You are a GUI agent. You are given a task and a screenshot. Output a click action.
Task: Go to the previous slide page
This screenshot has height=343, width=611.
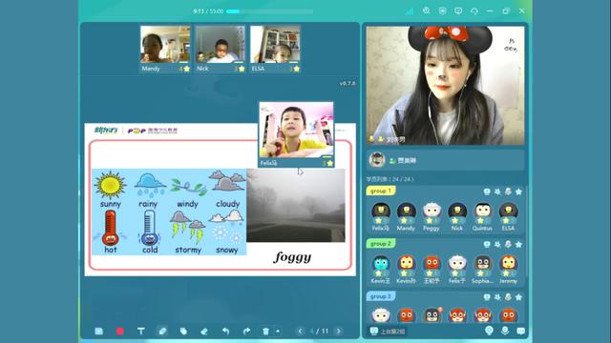300,331
